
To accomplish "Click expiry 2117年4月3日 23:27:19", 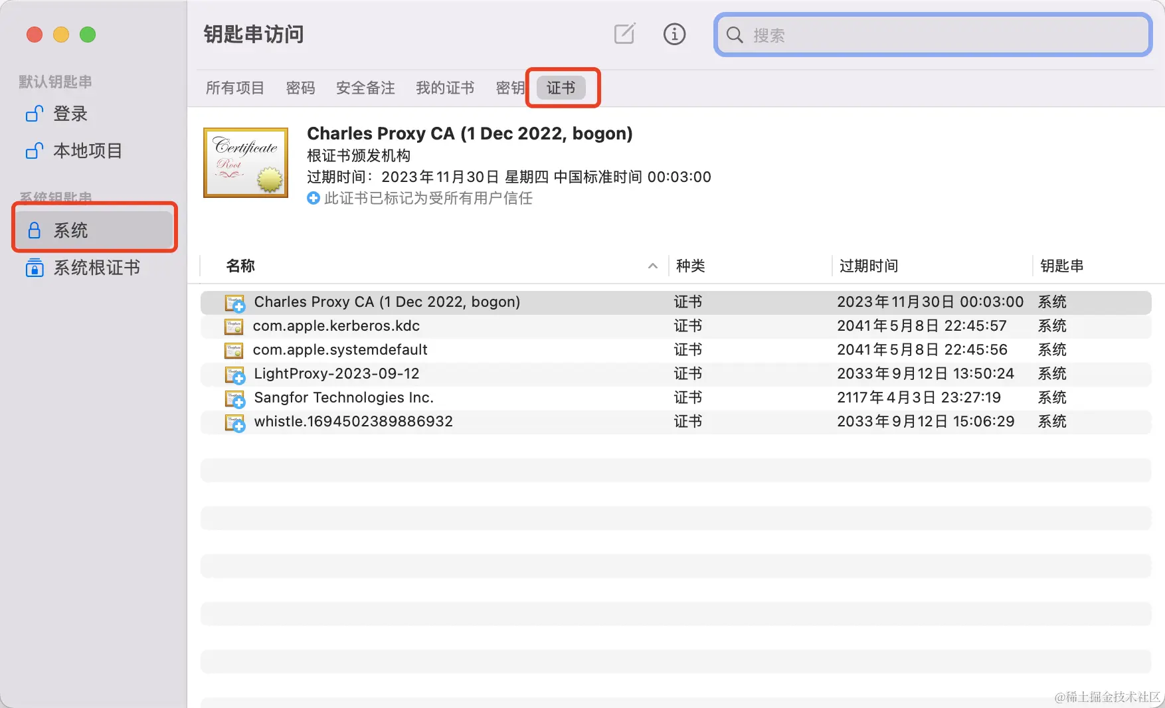I will 919,397.
